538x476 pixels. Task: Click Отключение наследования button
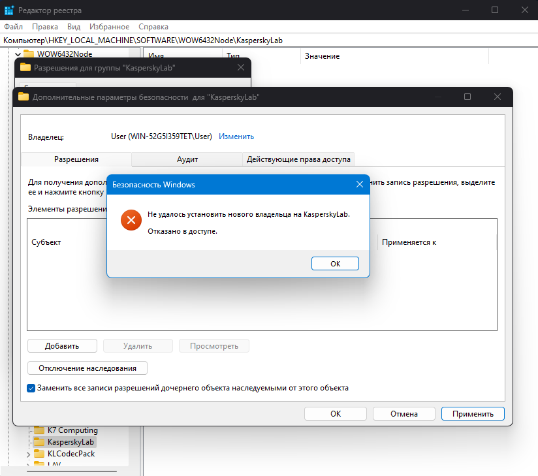(87, 368)
